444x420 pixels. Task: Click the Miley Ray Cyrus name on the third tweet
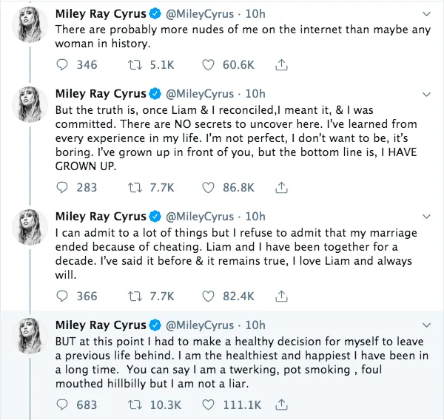[100, 217]
